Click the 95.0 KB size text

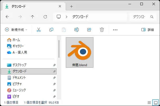coord(54,103)
